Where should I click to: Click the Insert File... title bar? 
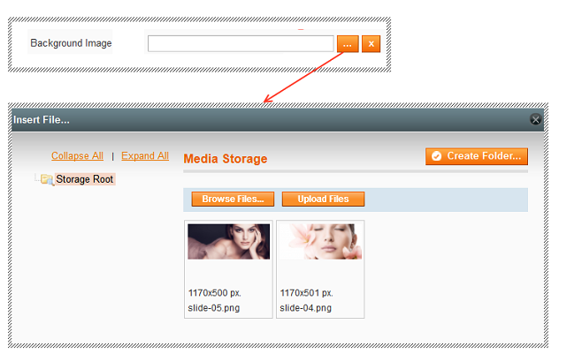pos(278,120)
